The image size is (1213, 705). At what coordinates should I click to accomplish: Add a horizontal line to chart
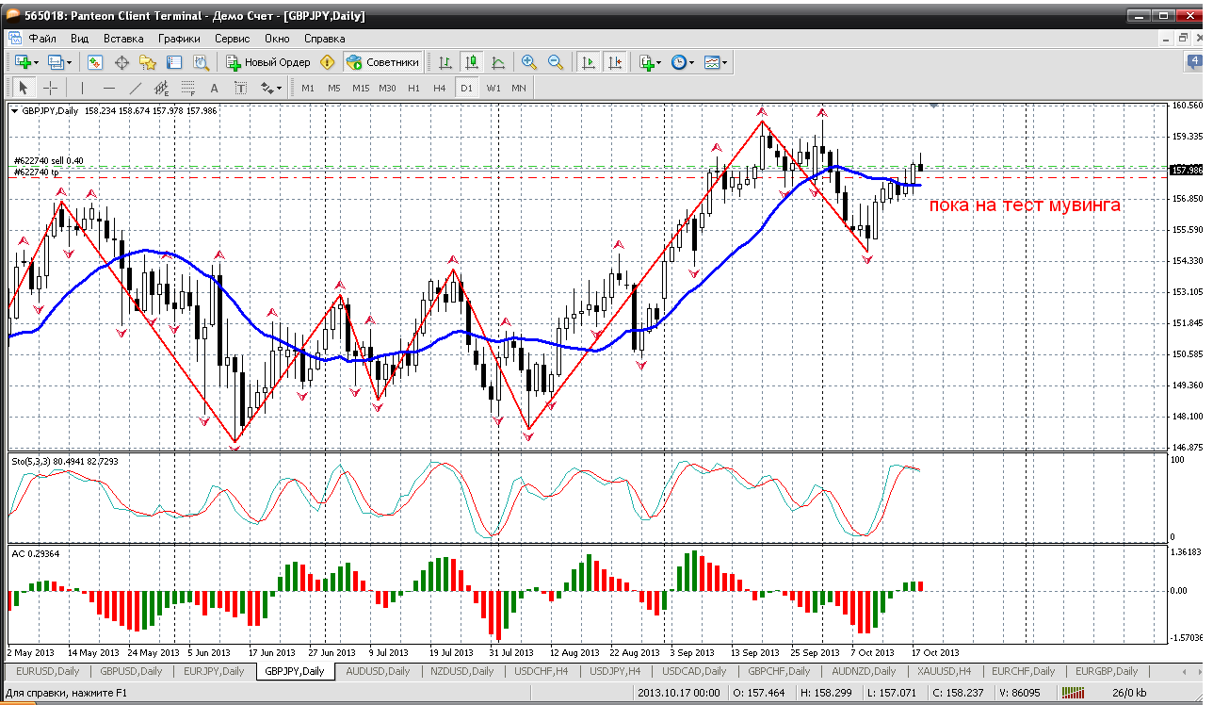(109, 88)
